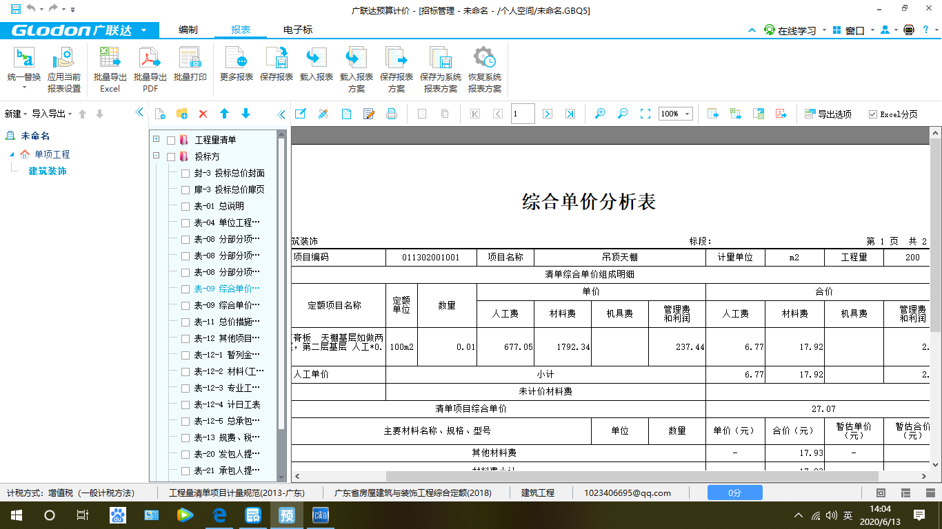Screen dimensions: 942x529
Task: Check 表-13 规费、税 box
Action: click(x=186, y=438)
